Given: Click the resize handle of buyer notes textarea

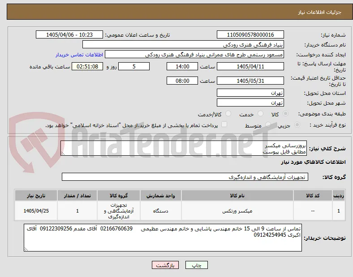Looking at the screenshot, I should click(x=26, y=249).
